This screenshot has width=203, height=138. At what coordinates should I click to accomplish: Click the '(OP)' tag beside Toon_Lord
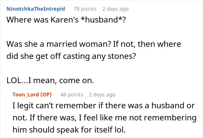pyautogui.click(x=46, y=95)
